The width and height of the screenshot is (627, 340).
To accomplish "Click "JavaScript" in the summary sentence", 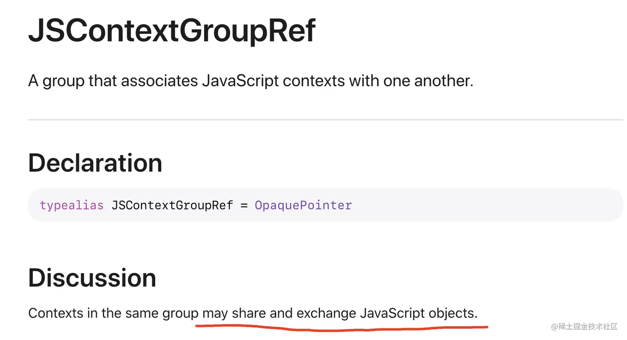I will tap(241, 81).
